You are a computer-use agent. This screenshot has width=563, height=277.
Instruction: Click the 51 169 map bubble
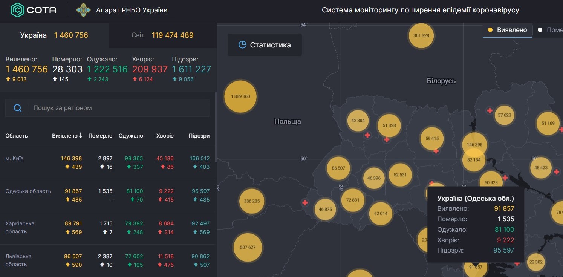coord(548,123)
